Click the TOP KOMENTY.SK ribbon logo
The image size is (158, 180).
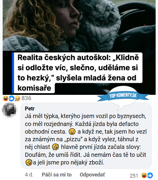(123, 95)
